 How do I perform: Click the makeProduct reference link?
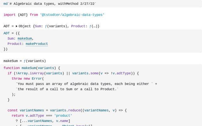click(37, 44)
